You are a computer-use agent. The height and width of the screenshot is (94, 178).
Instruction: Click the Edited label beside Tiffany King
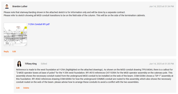(44, 64)
